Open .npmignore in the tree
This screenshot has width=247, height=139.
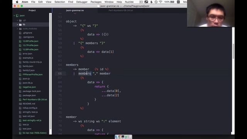[x=28, y=37]
